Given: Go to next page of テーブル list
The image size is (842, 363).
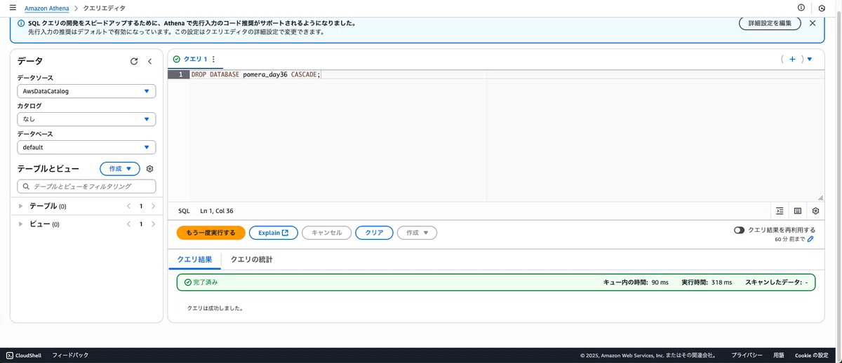Looking at the screenshot, I should coord(153,206).
